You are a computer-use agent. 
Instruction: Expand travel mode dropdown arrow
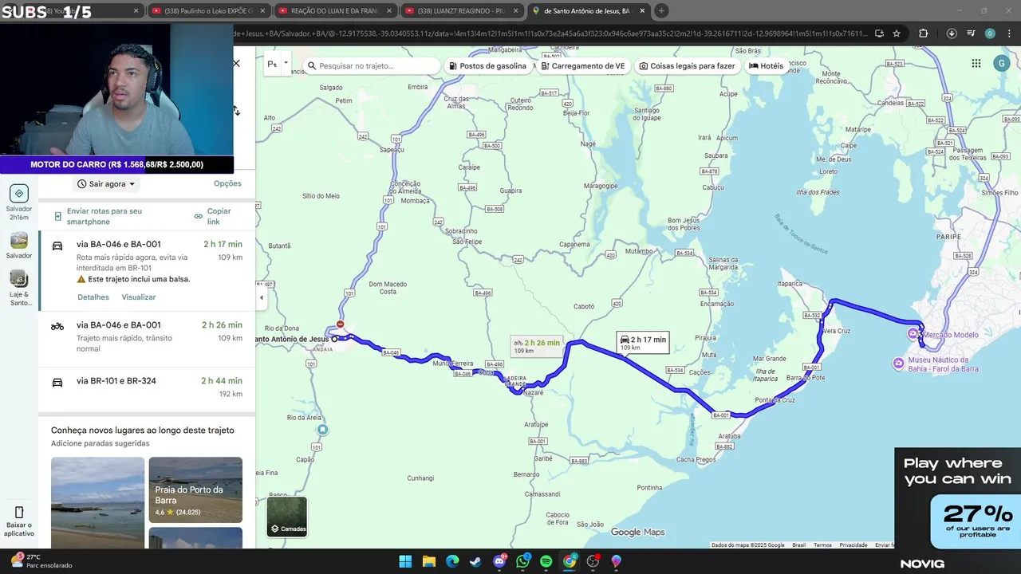click(x=286, y=64)
